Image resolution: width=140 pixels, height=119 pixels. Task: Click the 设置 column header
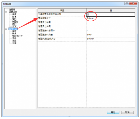62,11
